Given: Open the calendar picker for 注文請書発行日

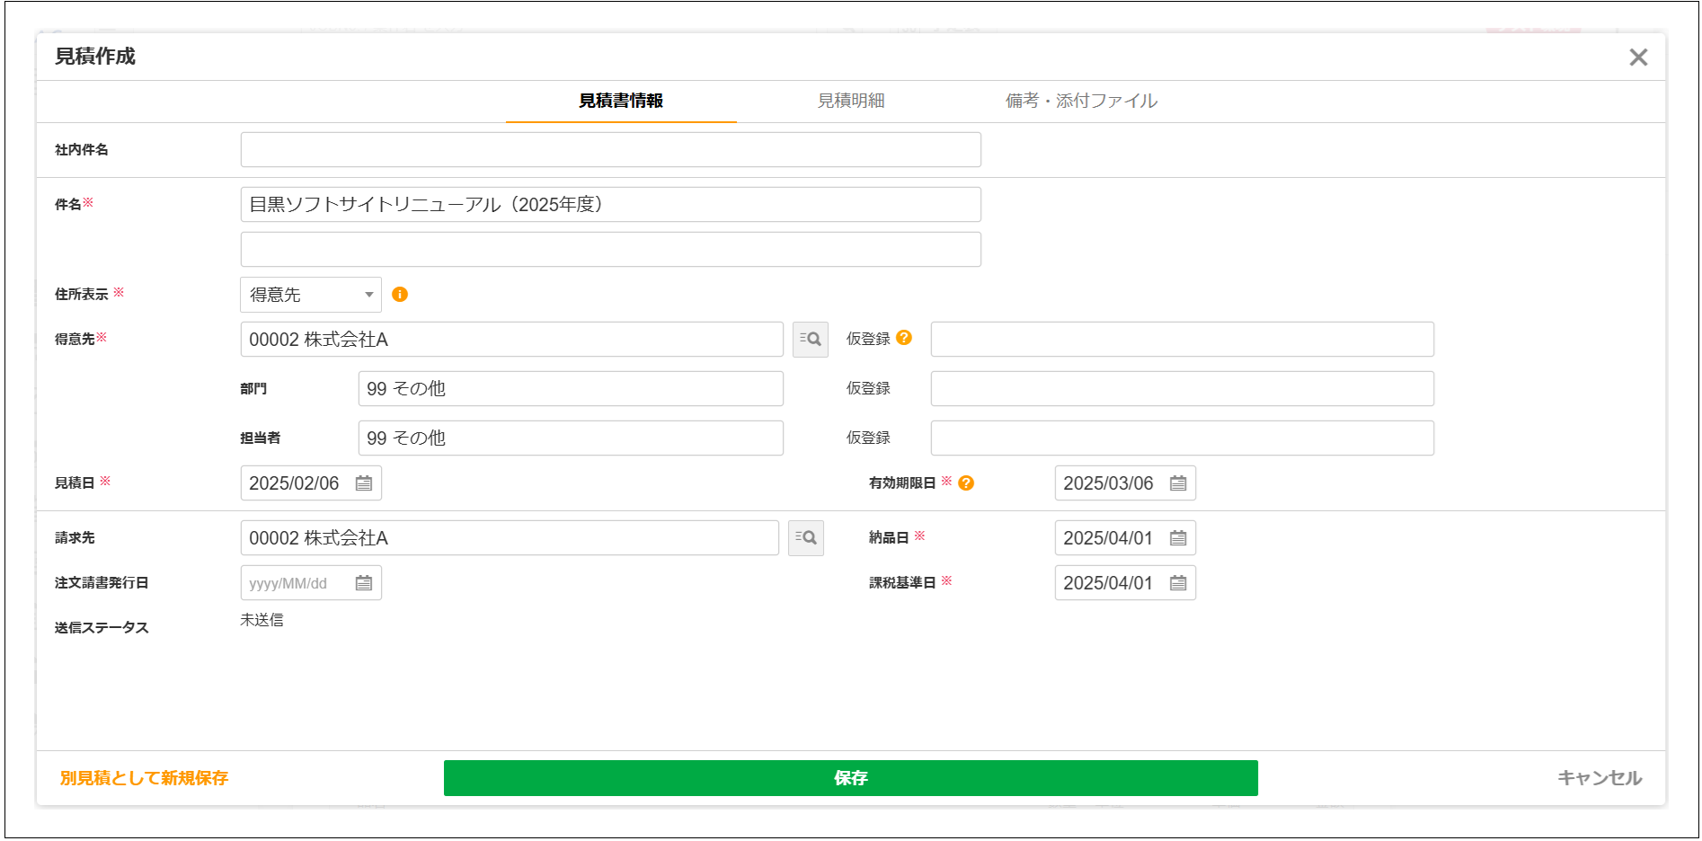Looking at the screenshot, I should (364, 582).
